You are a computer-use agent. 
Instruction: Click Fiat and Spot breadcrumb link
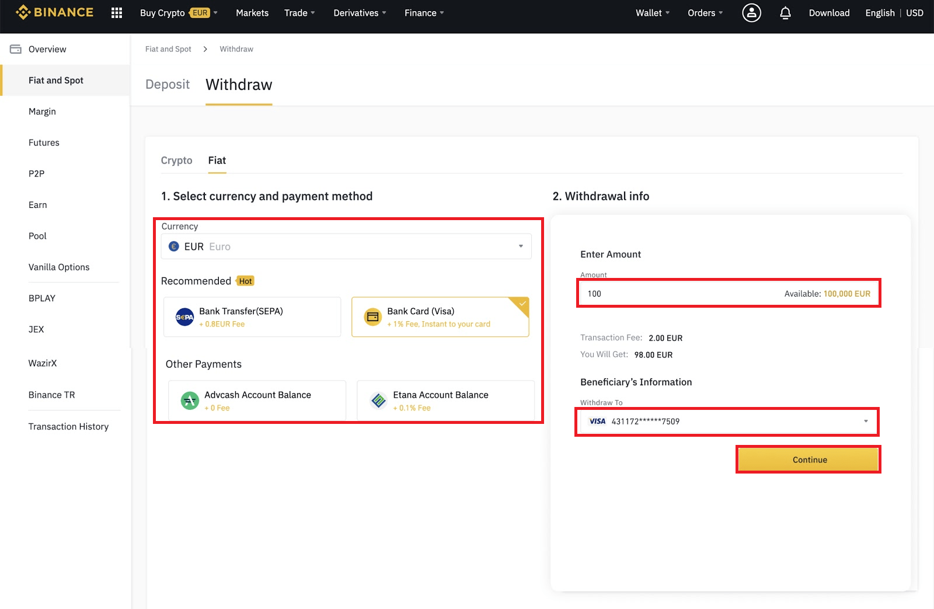point(168,49)
